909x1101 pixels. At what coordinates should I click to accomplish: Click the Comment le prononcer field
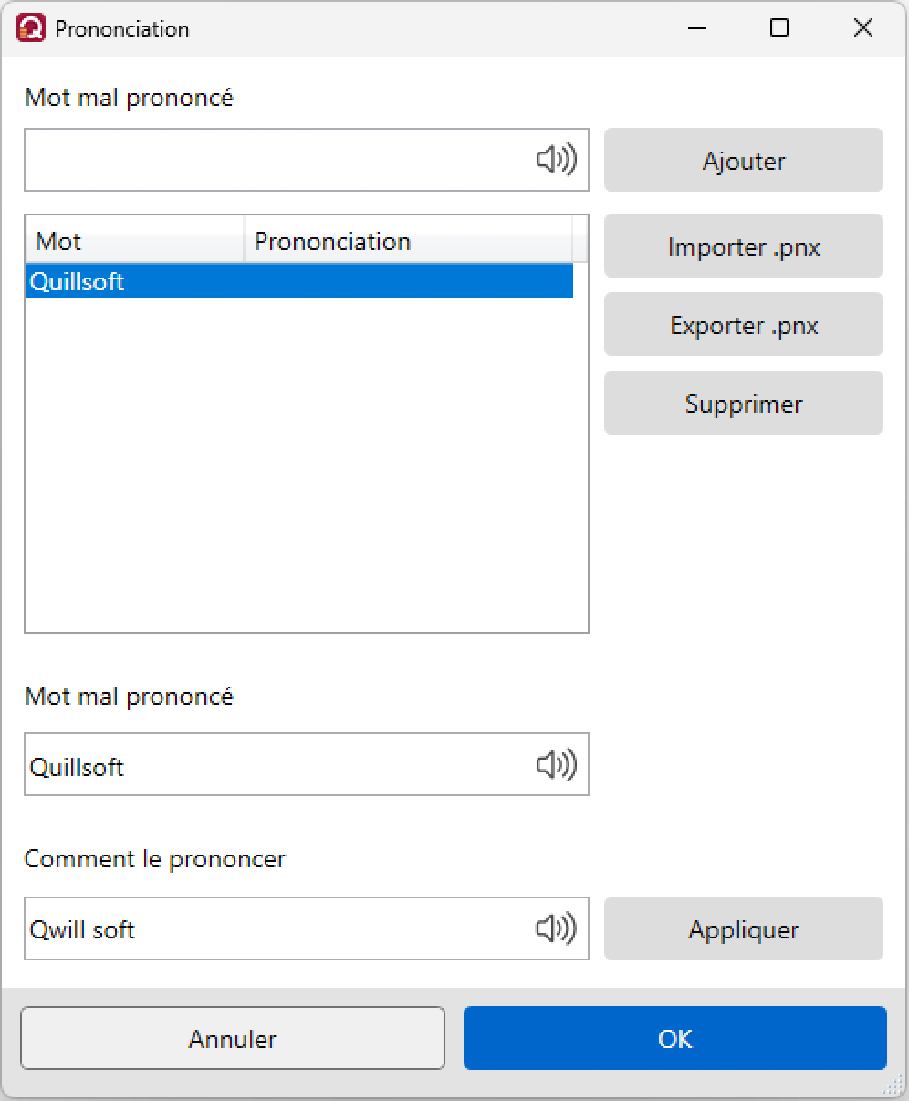point(274,929)
